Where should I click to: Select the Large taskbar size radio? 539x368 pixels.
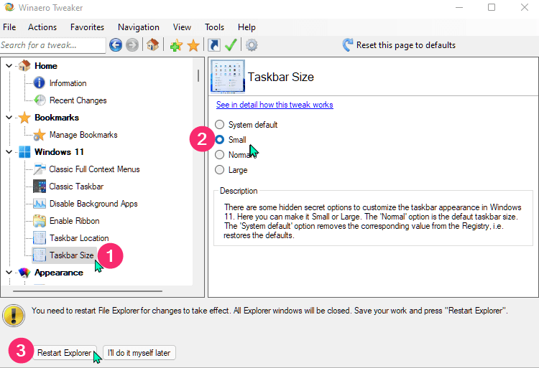[x=219, y=170]
